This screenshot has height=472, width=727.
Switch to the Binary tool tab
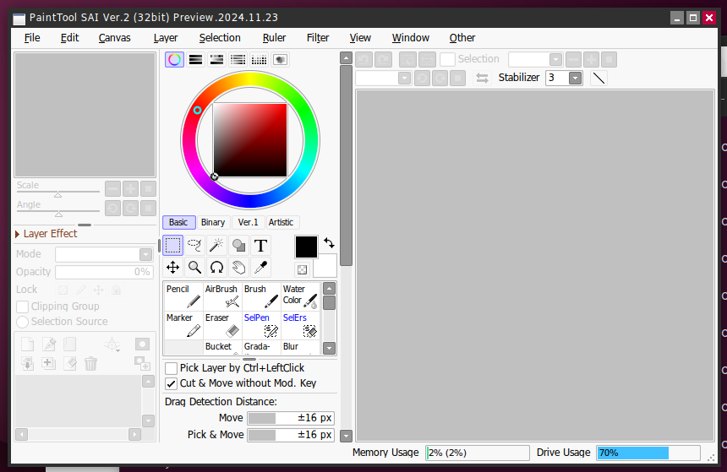[213, 222]
